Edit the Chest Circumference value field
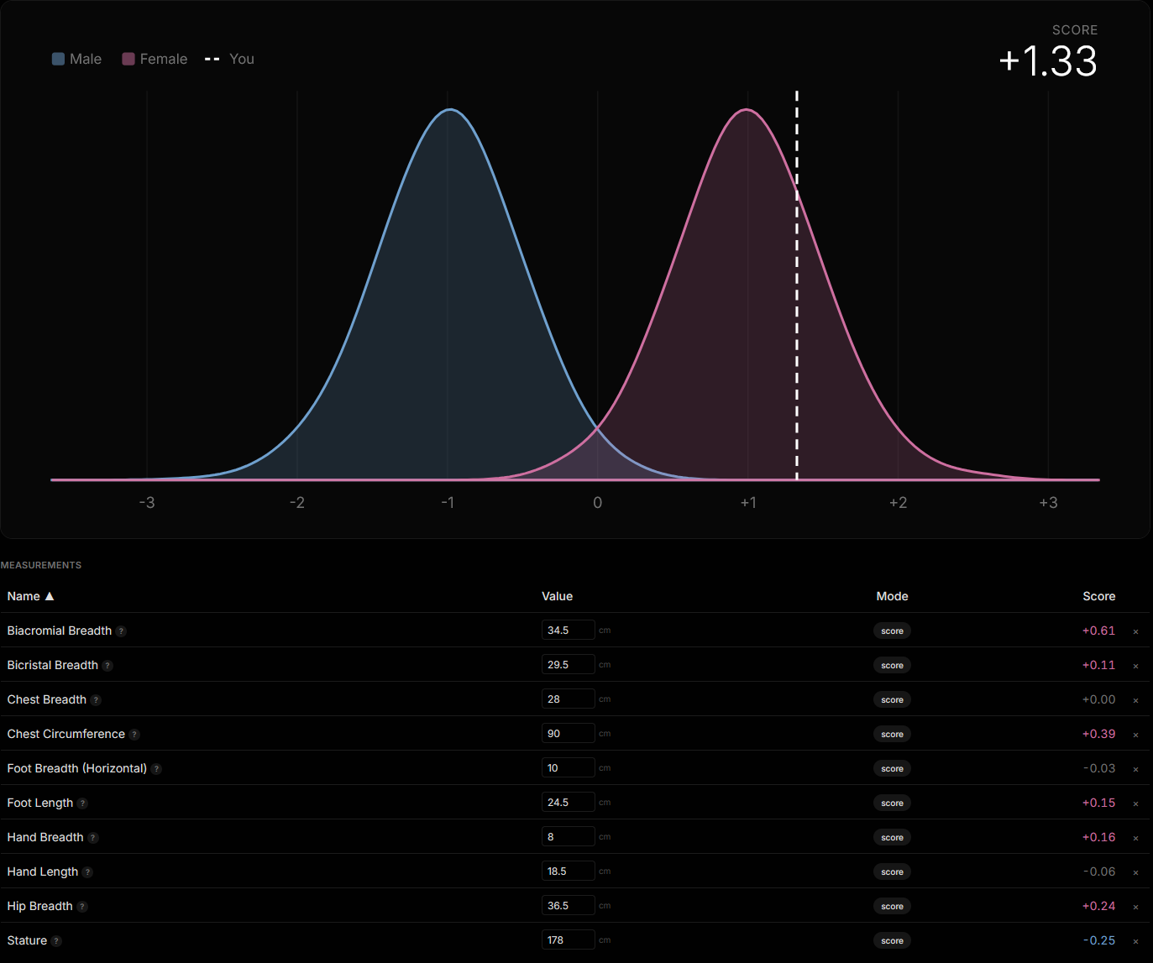This screenshot has height=963, width=1153. 568,734
